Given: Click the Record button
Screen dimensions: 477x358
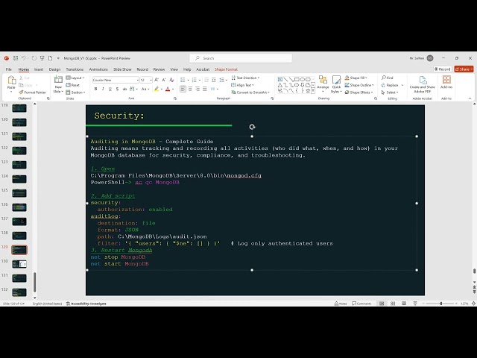Looking at the screenshot, I should (x=442, y=69).
